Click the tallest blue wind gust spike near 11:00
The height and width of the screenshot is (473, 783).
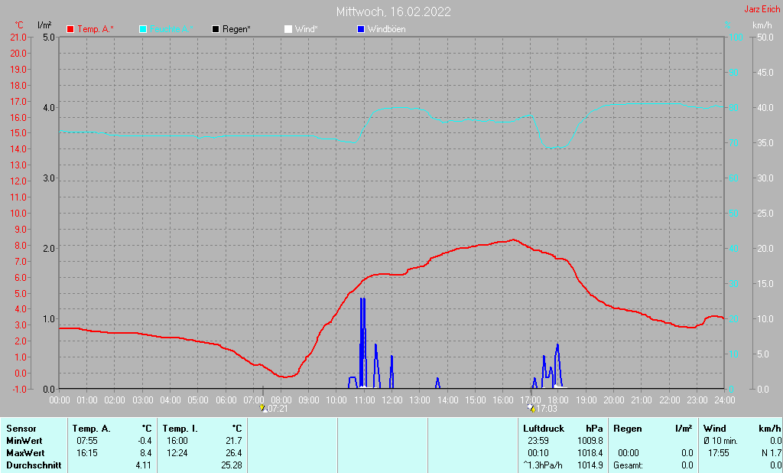[362, 342]
